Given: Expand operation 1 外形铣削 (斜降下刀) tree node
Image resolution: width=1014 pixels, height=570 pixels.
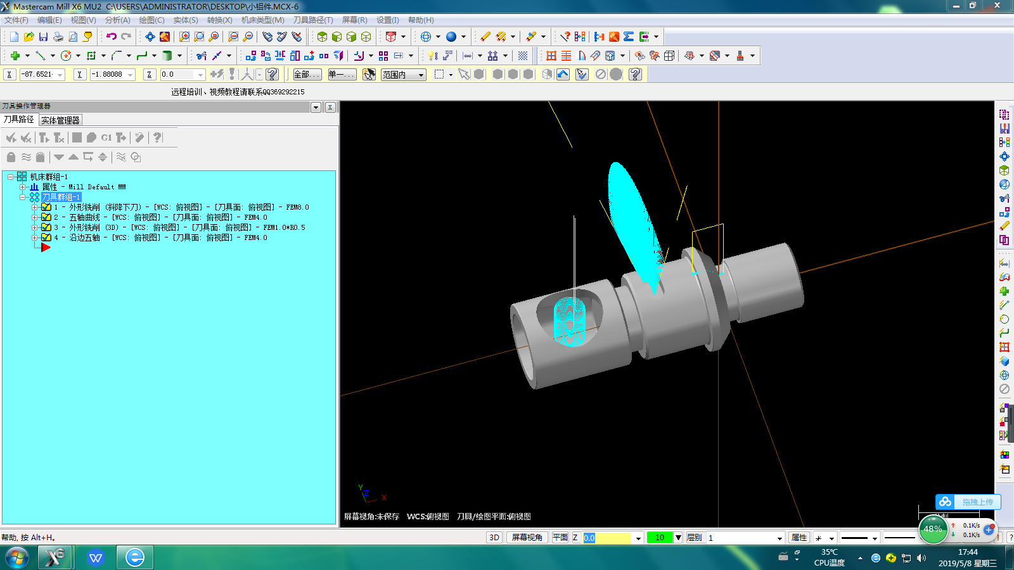Looking at the screenshot, I should pos(35,207).
